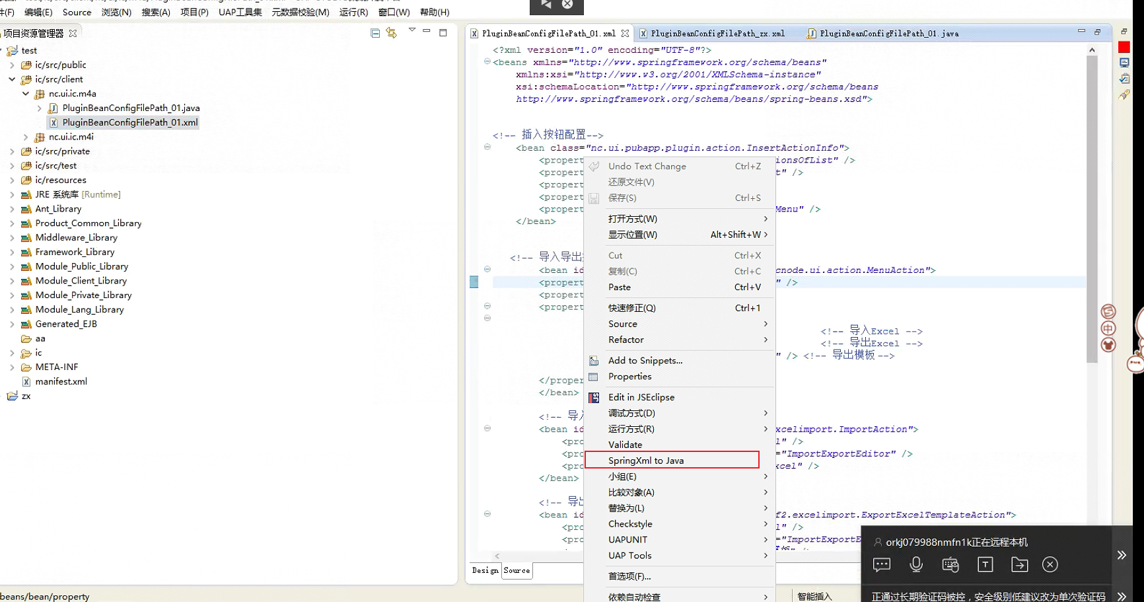Toggle the remote session microphone
Screen dimensions: 1144x602
pyautogui.click(x=916, y=564)
